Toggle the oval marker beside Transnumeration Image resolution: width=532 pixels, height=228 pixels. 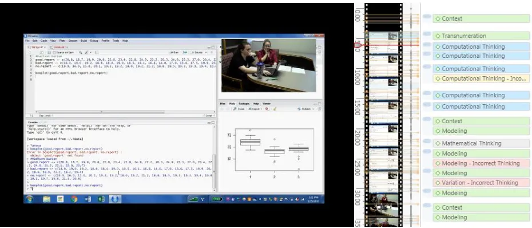[x=427, y=34]
